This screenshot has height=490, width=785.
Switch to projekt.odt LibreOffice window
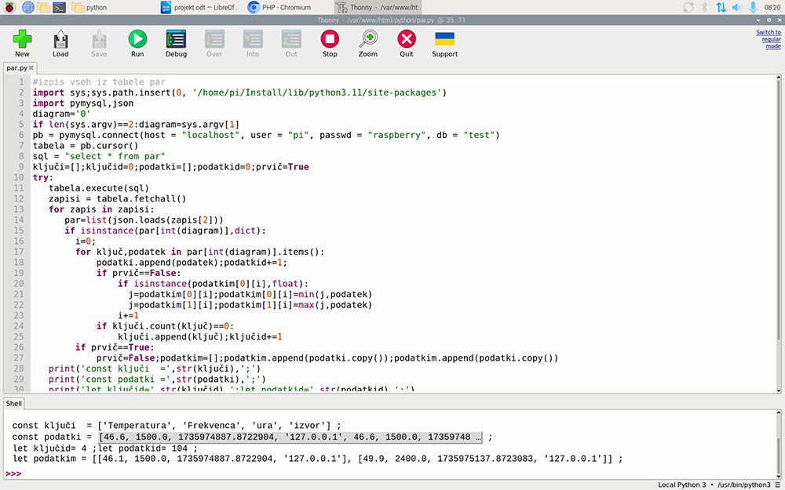199,7
